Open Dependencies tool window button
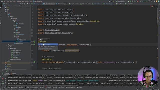This screenshot has height=90, width=160. point(34,87)
